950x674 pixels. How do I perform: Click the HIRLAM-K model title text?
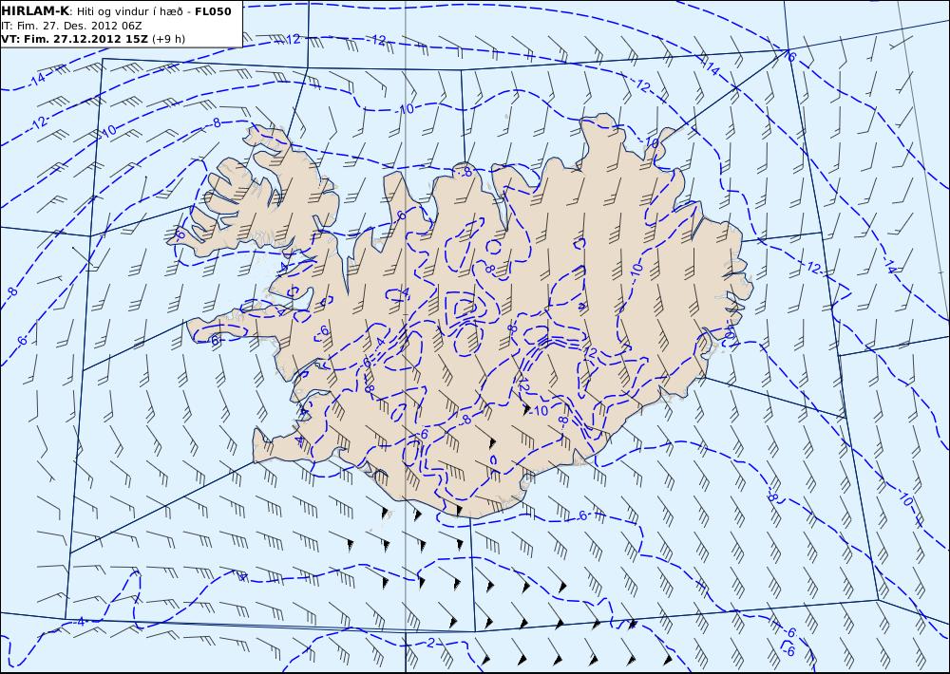click(35, 11)
